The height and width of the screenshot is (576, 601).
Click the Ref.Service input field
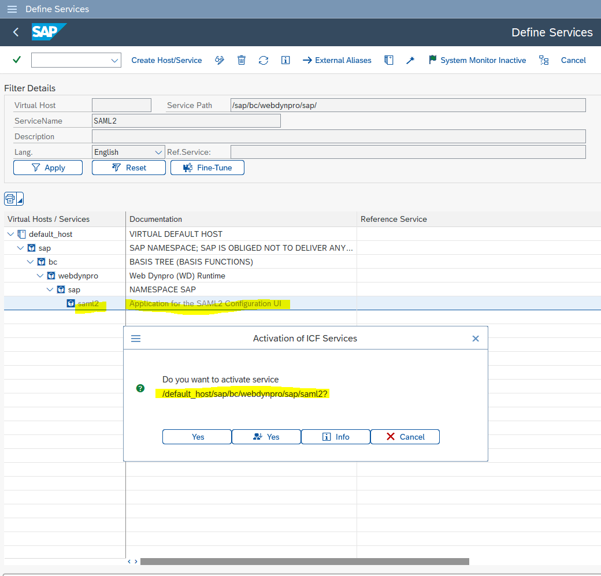(408, 152)
